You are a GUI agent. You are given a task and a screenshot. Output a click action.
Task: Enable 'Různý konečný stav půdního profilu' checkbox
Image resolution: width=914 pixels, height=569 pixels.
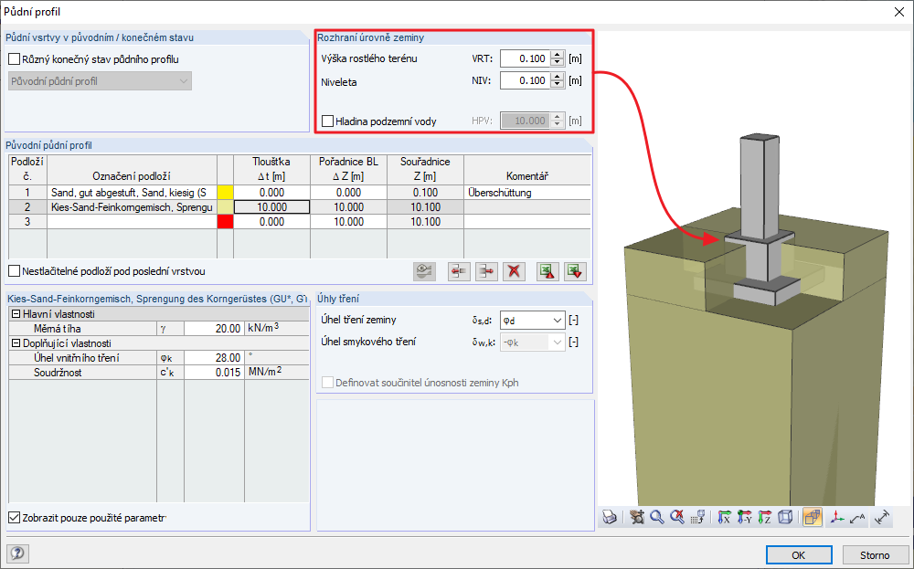15,59
